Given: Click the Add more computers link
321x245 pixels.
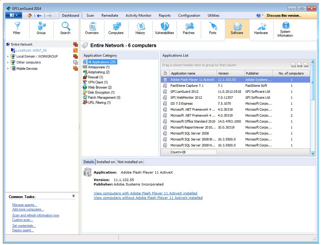Looking at the screenshot, I should click(28, 210).
